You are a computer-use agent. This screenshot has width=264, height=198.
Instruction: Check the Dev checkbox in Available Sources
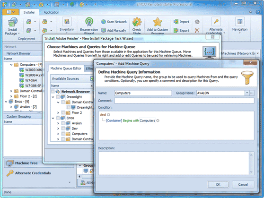tap(63, 129)
